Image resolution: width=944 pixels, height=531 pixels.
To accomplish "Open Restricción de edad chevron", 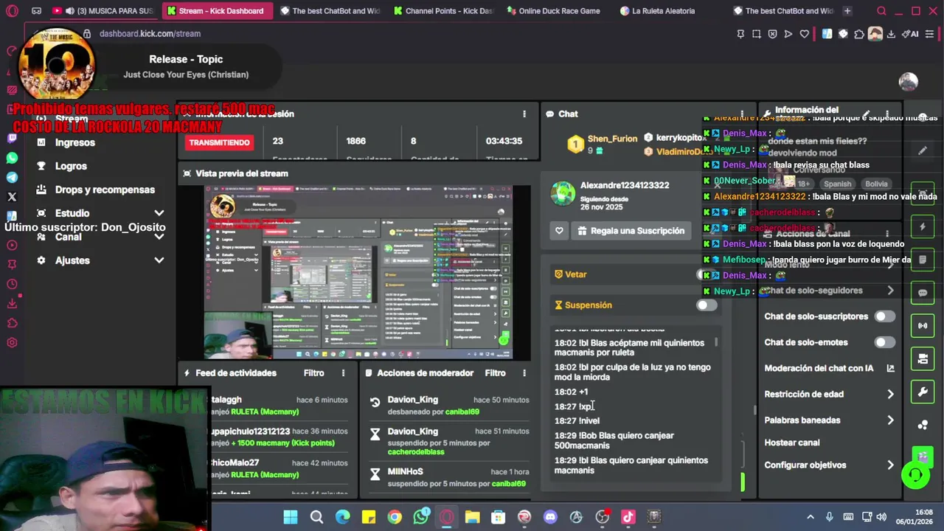I will tap(890, 395).
